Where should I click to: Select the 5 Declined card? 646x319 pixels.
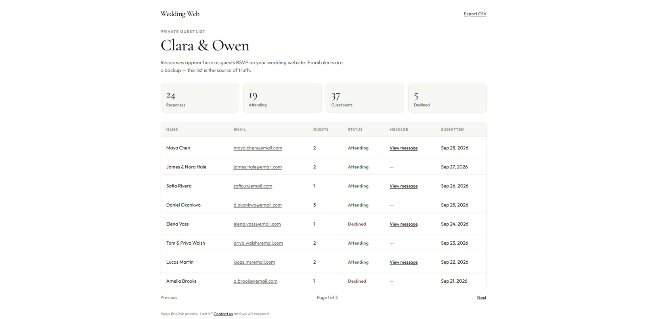pos(447,98)
